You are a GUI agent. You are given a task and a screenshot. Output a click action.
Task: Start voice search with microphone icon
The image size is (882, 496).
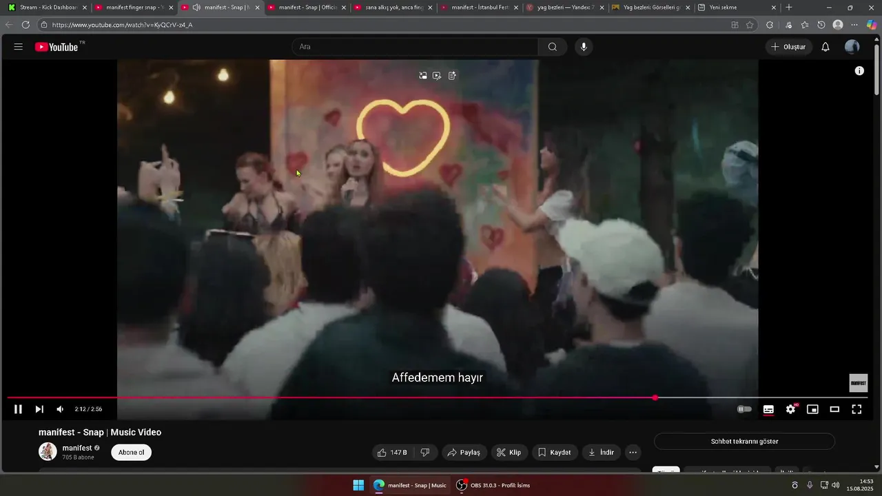(x=584, y=47)
